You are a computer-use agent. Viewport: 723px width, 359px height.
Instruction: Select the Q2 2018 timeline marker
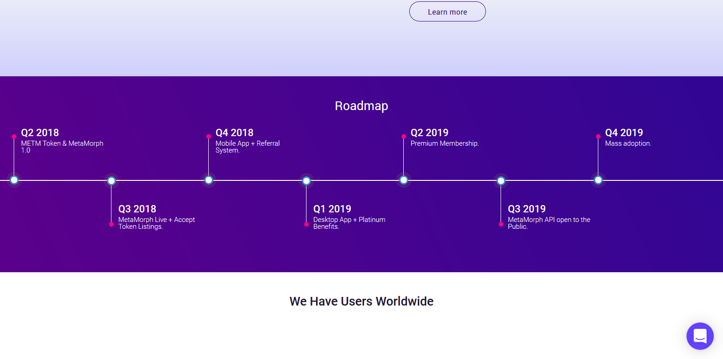click(14, 180)
